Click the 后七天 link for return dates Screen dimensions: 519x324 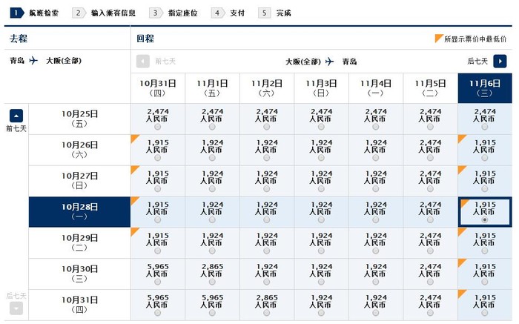coord(477,61)
